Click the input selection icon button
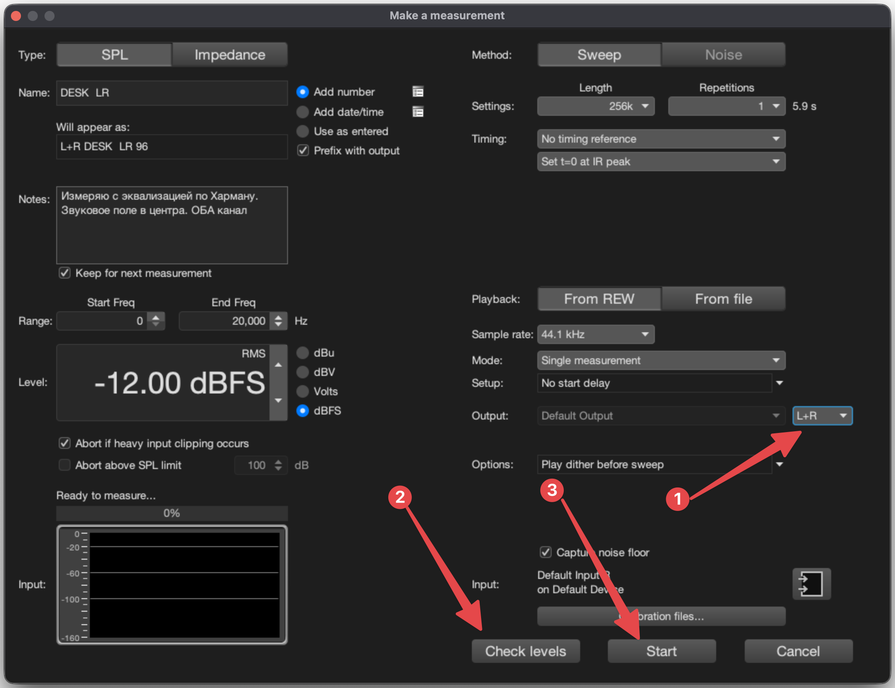895x688 pixels. pyautogui.click(x=811, y=584)
